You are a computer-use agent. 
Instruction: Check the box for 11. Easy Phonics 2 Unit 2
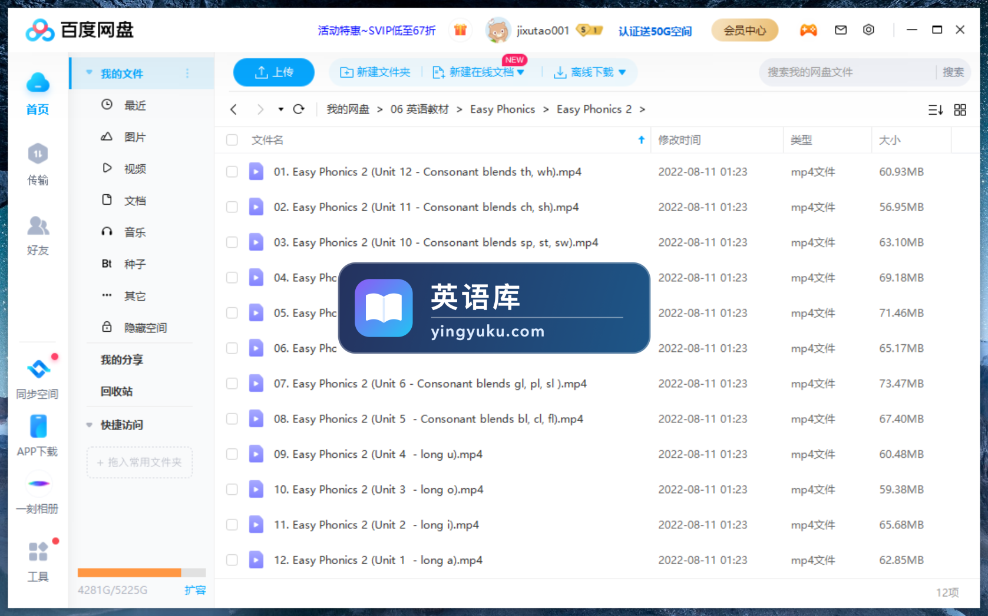pyautogui.click(x=232, y=525)
